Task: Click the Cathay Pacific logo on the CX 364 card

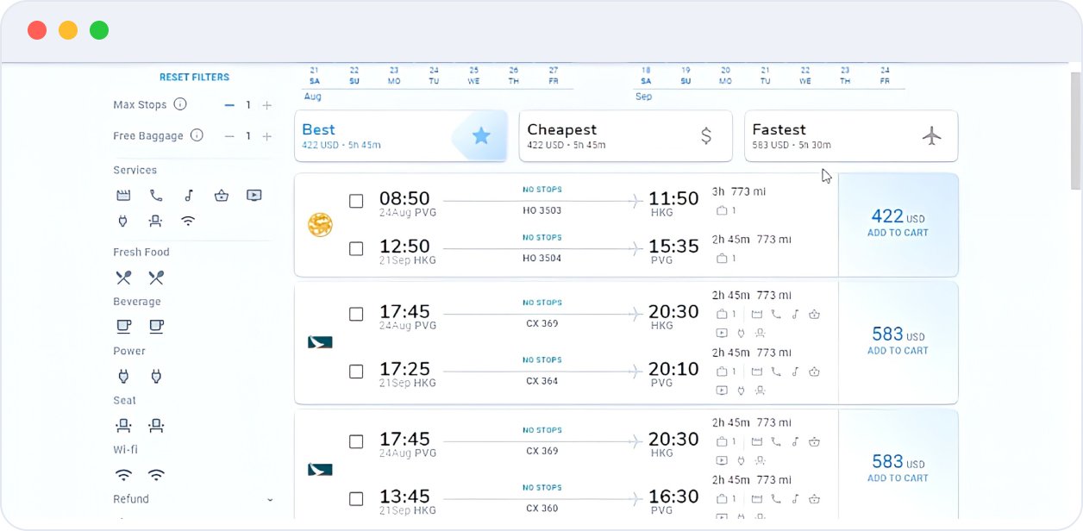Action: pyautogui.click(x=320, y=342)
